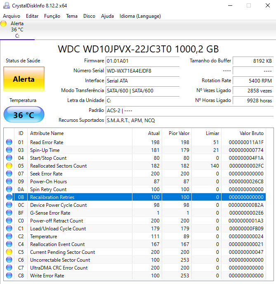The width and height of the screenshot is (276, 284).
Task: Click the blue status icon for Read Error Rate
Action: pos(9,142)
